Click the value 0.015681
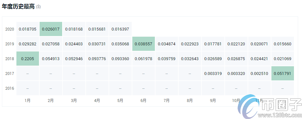The height and width of the screenshot is (119, 302). click(97, 29)
